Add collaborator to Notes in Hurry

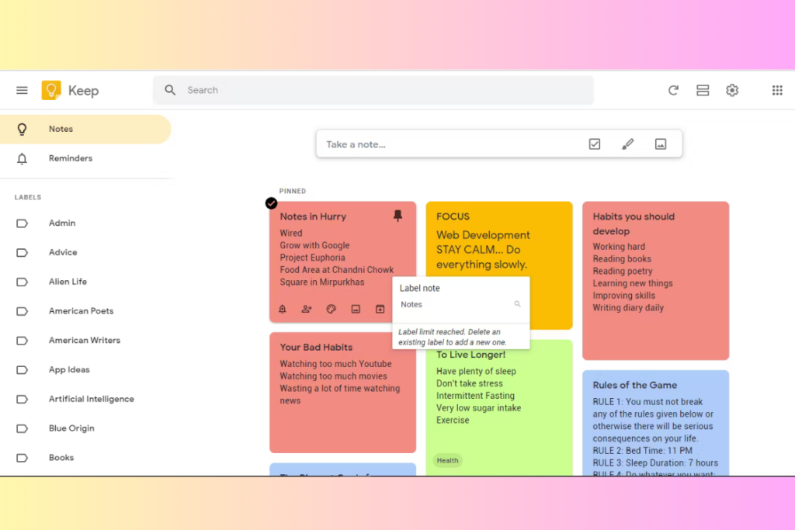[x=307, y=309]
